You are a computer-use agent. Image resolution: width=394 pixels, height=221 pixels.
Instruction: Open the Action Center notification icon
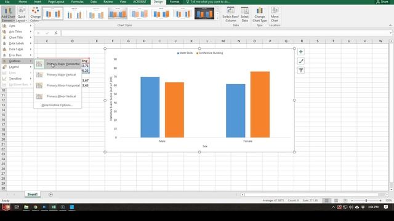tap(386, 207)
